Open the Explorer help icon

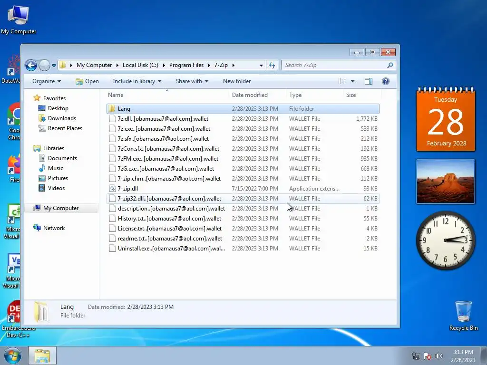click(x=385, y=81)
